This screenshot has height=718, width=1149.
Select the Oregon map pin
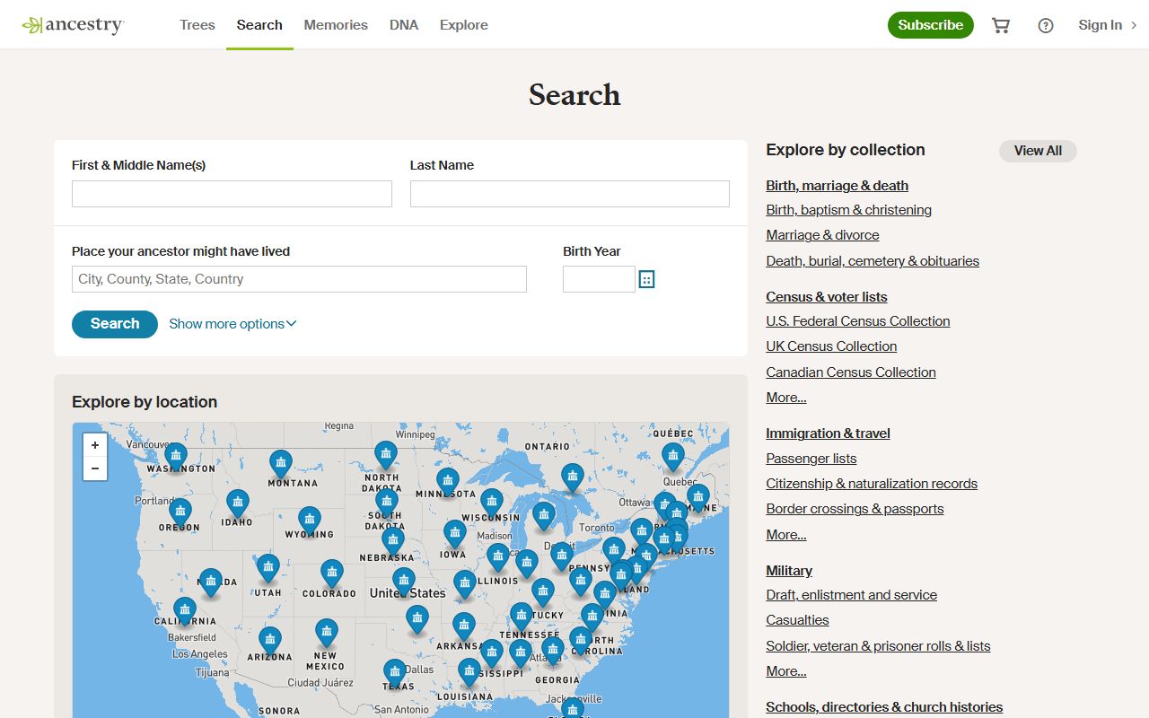(x=180, y=513)
